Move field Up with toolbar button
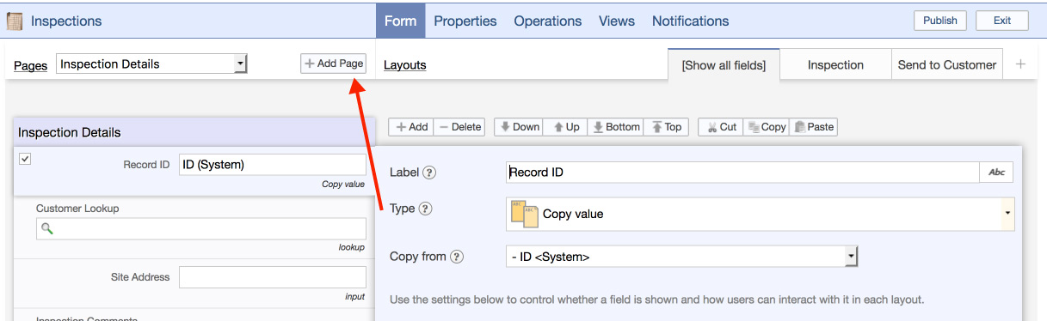 coord(565,127)
